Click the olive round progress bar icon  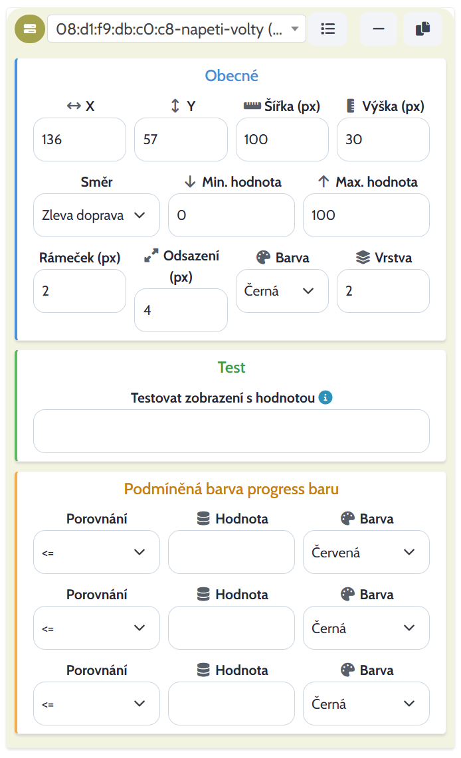click(x=30, y=29)
